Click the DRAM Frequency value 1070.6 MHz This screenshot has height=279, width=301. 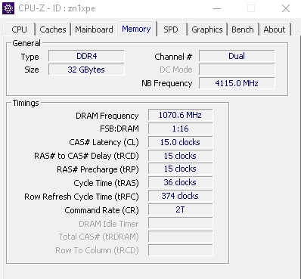(x=180, y=115)
